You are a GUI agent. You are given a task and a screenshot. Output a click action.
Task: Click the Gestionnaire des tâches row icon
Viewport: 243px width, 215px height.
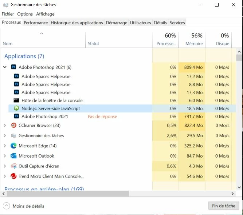[x=13, y=135]
